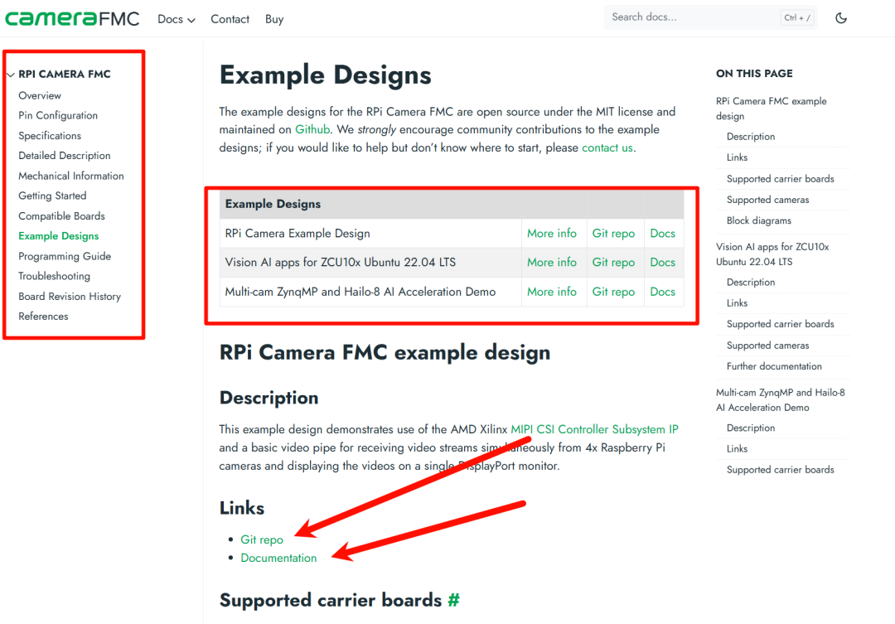Open Git repo for RPi Camera Example Design
The height and width of the screenshot is (624, 895).
[x=613, y=234]
